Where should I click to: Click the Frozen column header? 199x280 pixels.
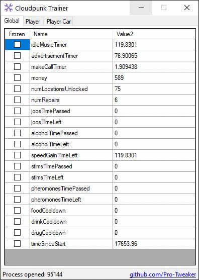17,34
